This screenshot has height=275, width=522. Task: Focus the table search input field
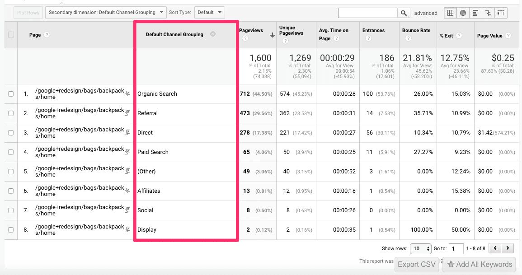[x=368, y=13]
